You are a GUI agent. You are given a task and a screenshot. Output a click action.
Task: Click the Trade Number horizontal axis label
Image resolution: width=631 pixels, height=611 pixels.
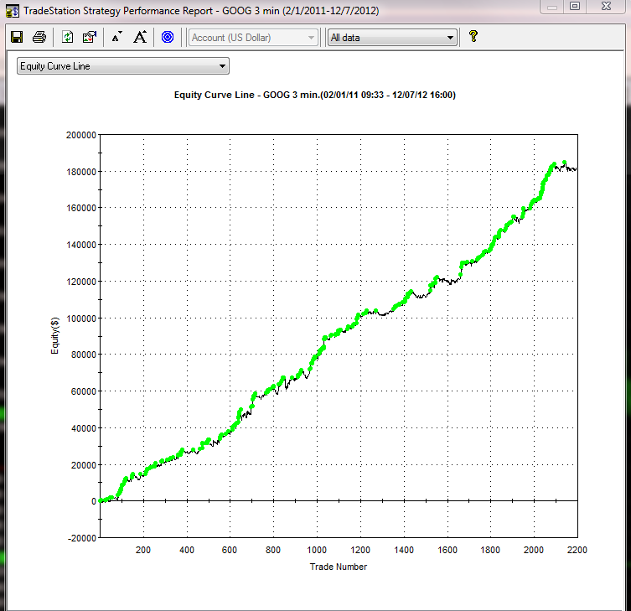pyautogui.click(x=338, y=567)
